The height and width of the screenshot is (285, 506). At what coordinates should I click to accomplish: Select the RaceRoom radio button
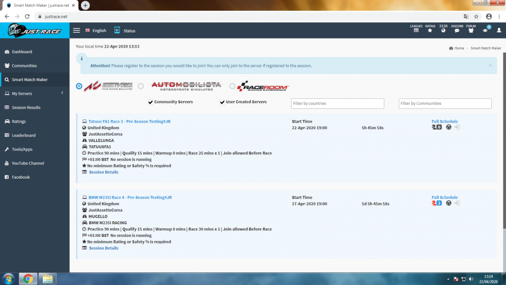coord(232,86)
